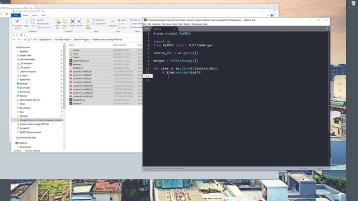Click the browser refresh icon behind Explorer
The height and width of the screenshot is (201, 358).
[x=7, y=14]
